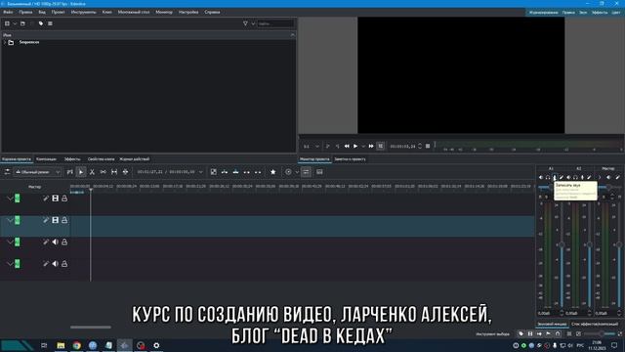Select the multicam tool icon in timeline toolbar
625x352 pixels.
[x=126, y=172]
